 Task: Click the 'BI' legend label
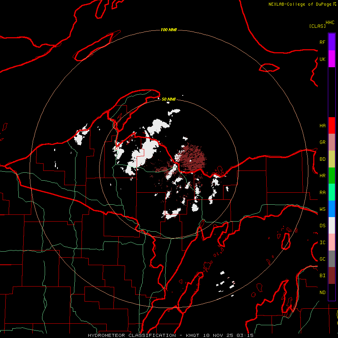coord(322,276)
